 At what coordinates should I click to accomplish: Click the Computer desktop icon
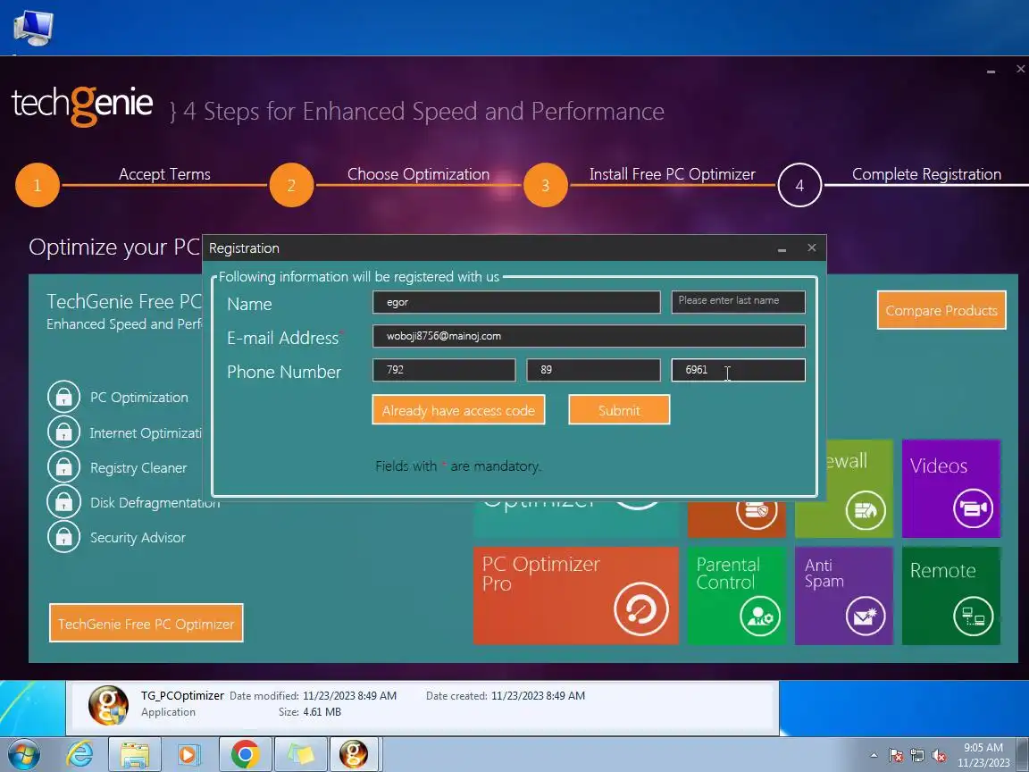pos(33,28)
